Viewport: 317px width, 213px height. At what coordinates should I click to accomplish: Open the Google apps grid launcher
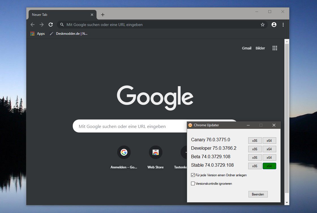[275, 48]
